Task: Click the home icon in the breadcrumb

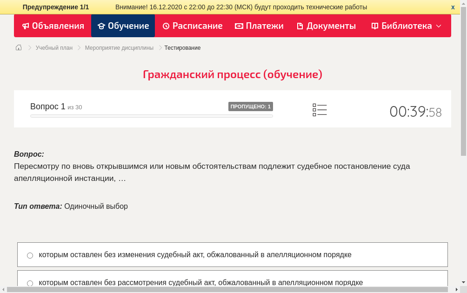Action: click(x=19, y=47)
